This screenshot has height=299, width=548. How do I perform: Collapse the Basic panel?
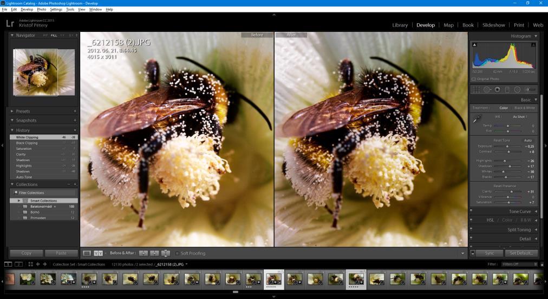click(x=536, y=100)
